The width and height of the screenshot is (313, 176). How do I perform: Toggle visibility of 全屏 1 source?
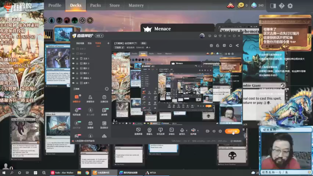pyautogui.click(x=73, y=83)
